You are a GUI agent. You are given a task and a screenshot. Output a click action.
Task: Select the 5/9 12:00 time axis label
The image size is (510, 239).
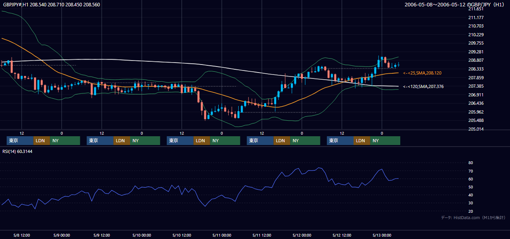coord(101,235)
